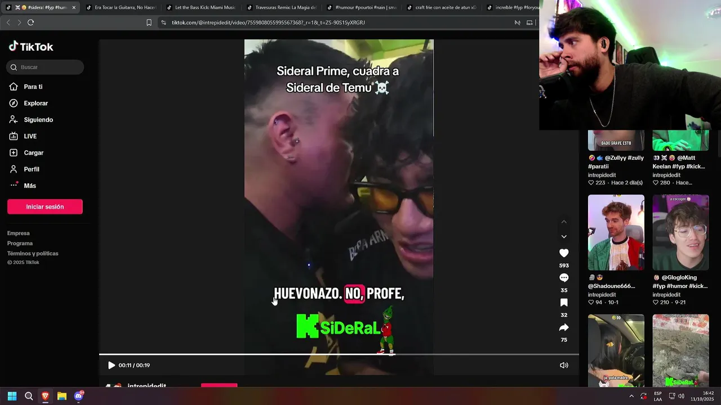Open the clock showing 16:42
721x405 pixels.
pos(703,396)
